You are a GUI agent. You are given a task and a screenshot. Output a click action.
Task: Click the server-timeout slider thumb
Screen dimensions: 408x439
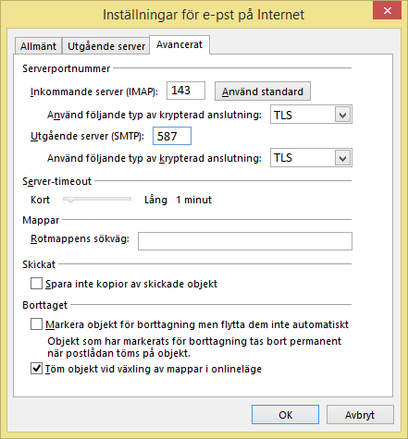point(70,200)
